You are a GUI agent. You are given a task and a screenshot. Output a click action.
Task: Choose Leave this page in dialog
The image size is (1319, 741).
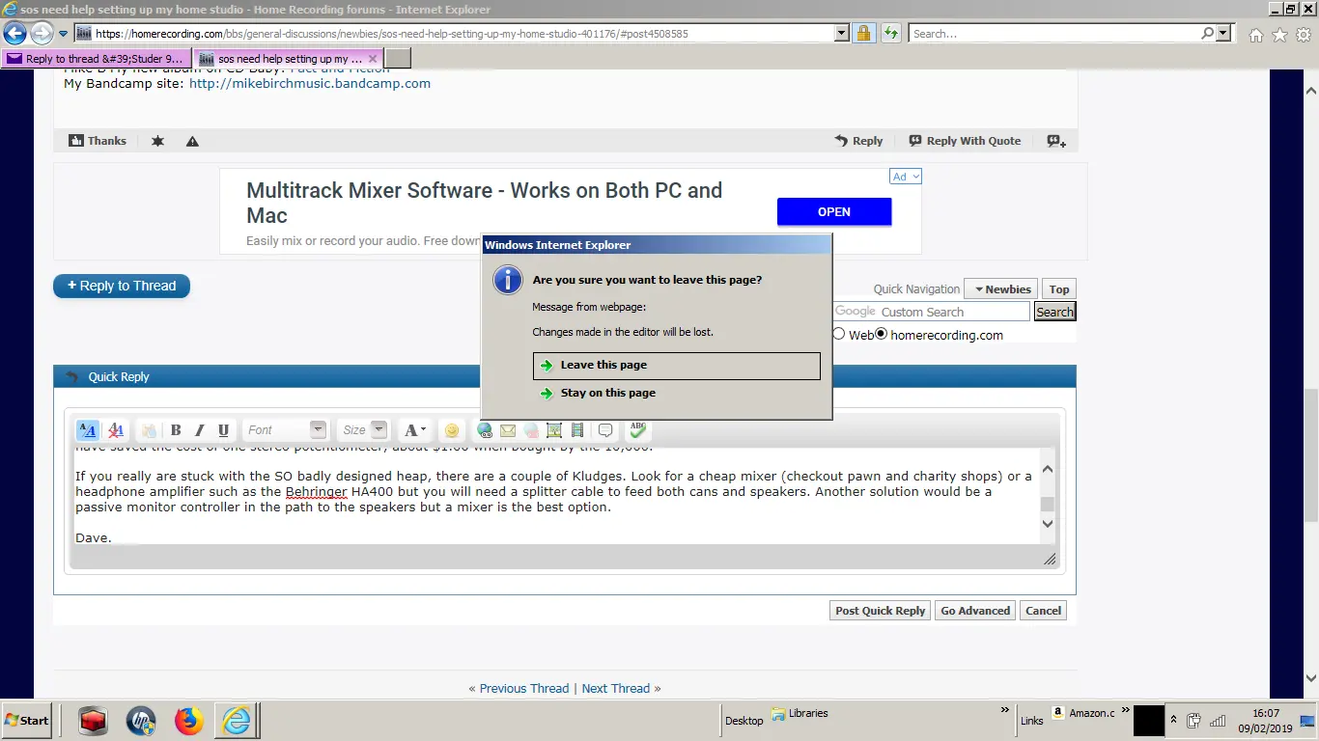point(676,366)
